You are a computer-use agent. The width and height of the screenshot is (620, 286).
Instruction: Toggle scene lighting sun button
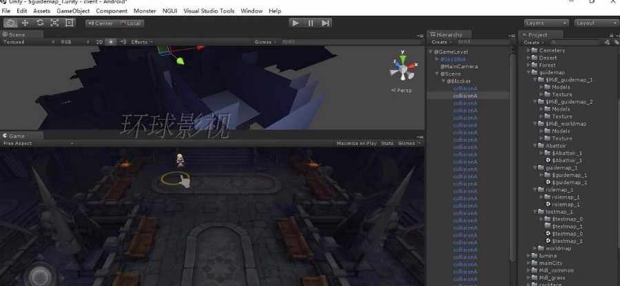(112, 42)
